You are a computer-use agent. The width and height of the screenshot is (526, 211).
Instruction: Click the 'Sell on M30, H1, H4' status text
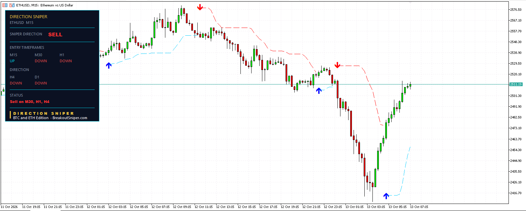(x=30, y=101)
